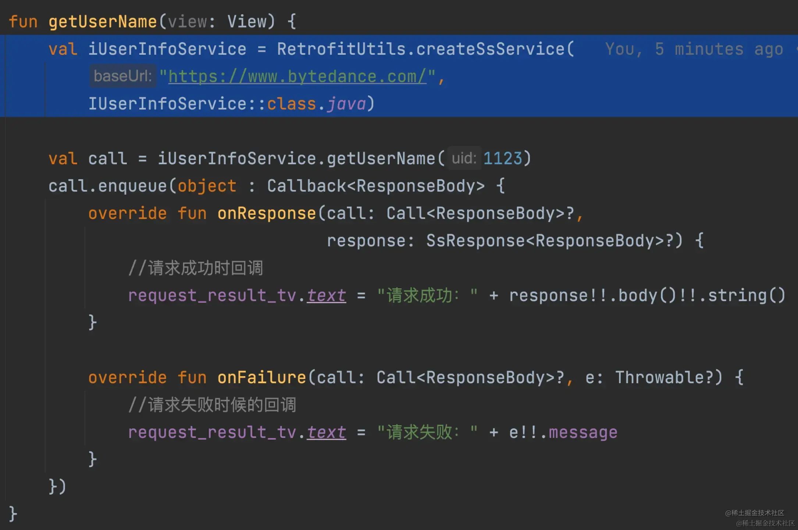798x530 pixels.
Task: Click the IUserInfoService::class.java expression
Action: (x=227, y=104)
